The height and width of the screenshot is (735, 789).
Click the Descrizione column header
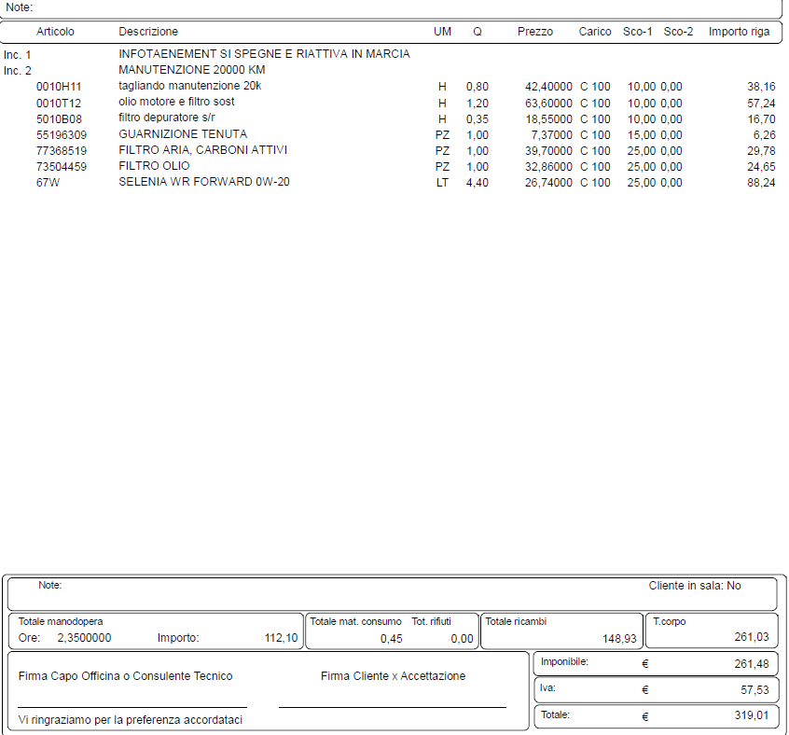(148, 32)
